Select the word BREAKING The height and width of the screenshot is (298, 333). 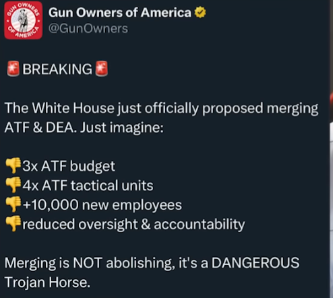point(57,69)
